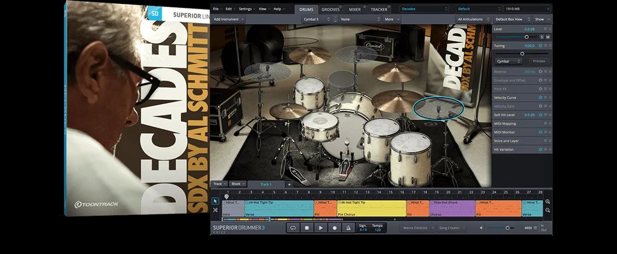
Task: Toggle Hit Variation power button
Action: 540,150
